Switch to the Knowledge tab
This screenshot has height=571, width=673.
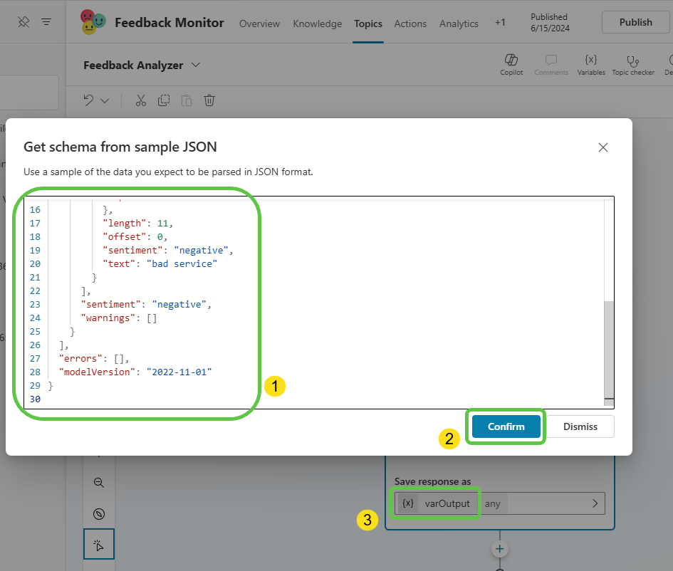pos(317,23)
